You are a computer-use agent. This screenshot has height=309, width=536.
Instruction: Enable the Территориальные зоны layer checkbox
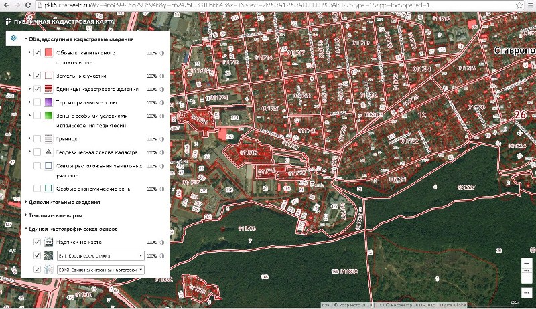pyautogui.click(x=38, y=102)
